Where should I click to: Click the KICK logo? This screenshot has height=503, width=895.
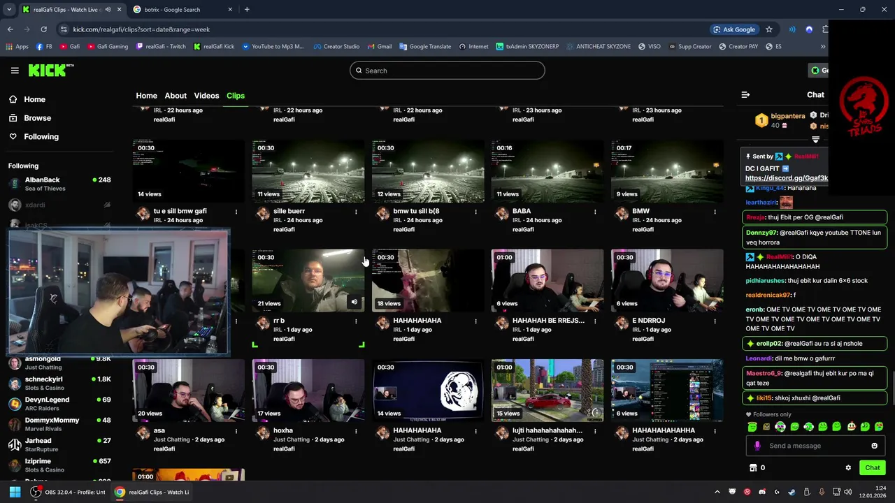tap(50, 70)
